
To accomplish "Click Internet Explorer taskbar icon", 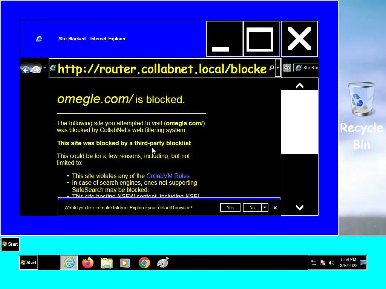I will 69,263.
